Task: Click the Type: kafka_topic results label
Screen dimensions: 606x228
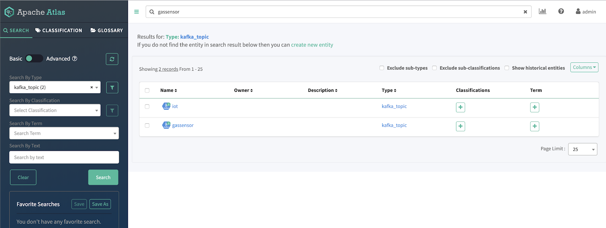Action: coord(187,37)
